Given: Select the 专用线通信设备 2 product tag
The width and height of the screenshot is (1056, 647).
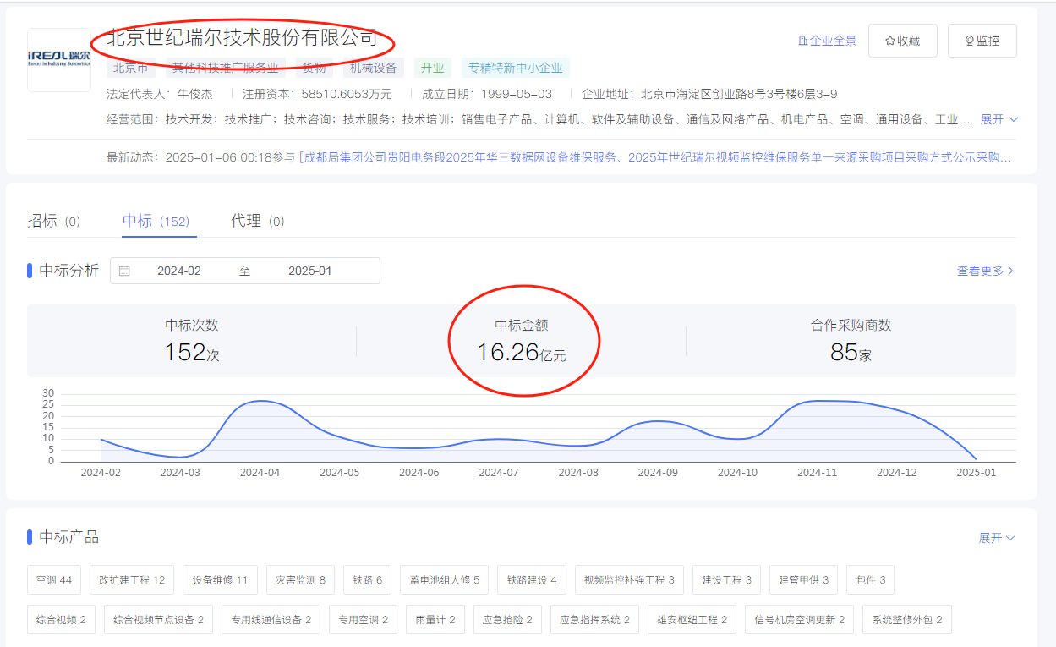Looking at the screenshot, I should [271, 620].
